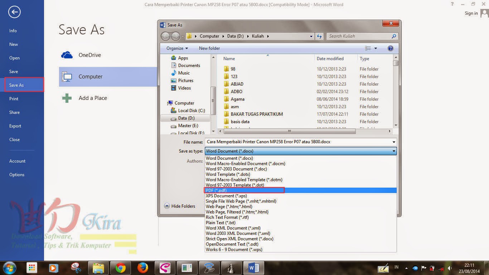Choose Word 97-2003 Document (*.doc) type

tap(301, 169)
